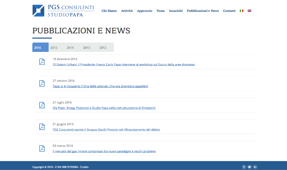Image resolution: width=287 pixels, height=170 pixels.
Task: Click PDF icon for 27 luglio 2016 article
Action: pyautogui.click(x=42, y=105)
